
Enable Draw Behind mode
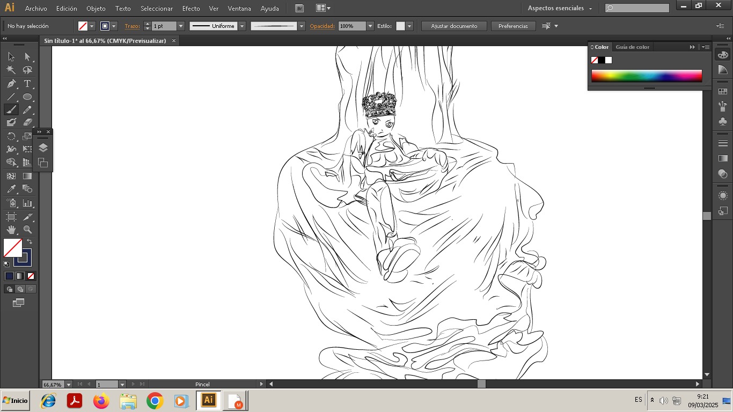(x=20, y=289)
